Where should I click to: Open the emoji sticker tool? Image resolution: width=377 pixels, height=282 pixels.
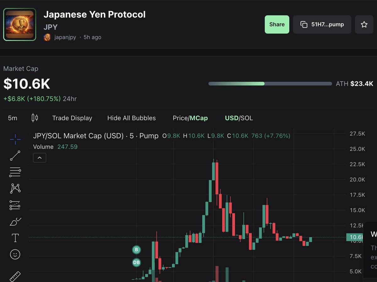coord(15,254)
